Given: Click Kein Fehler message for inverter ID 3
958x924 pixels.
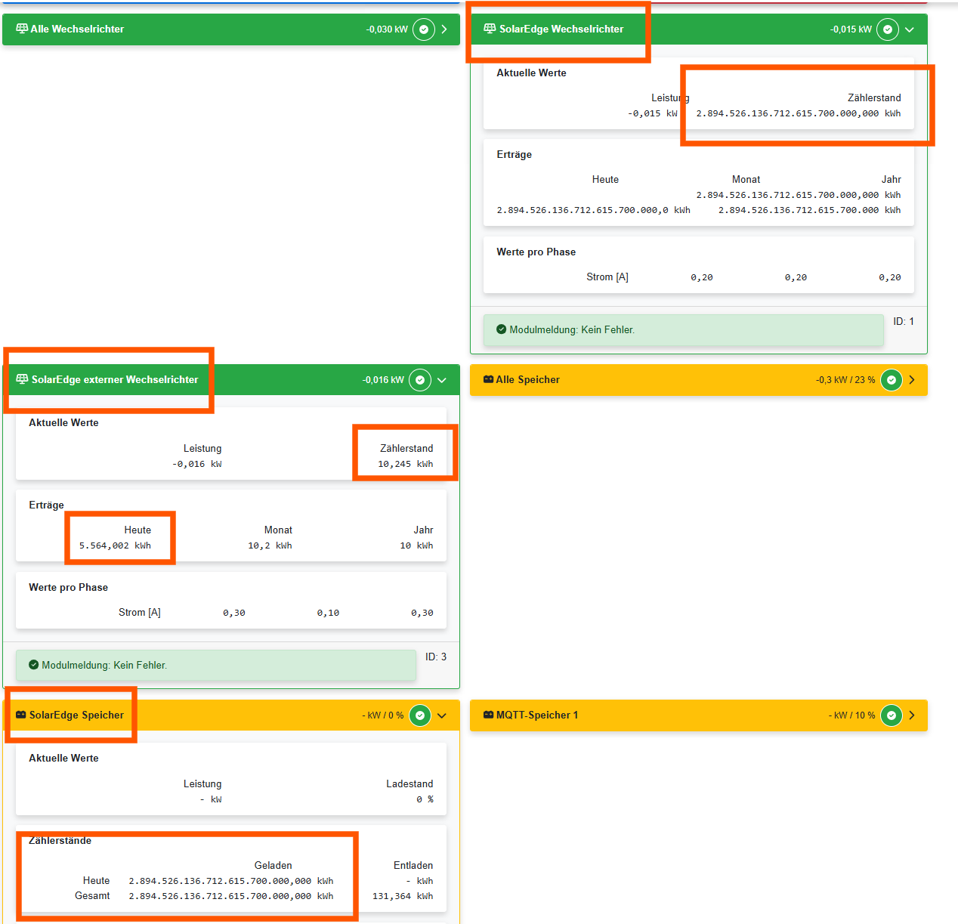Looking at the screenshot, I should coord(104,666).
